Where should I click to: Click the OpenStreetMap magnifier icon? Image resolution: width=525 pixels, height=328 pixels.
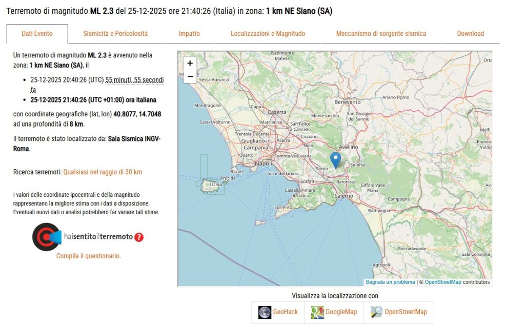coord(377,312)
